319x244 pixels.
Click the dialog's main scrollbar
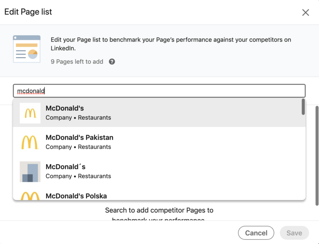[x=317, y=156]
